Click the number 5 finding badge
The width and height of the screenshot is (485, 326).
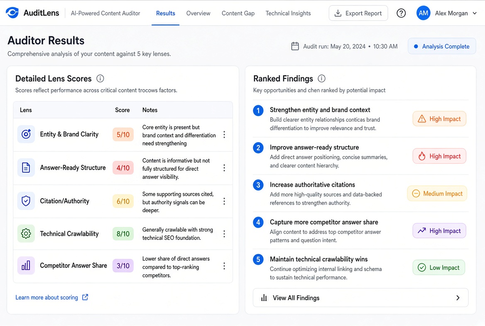258,259
